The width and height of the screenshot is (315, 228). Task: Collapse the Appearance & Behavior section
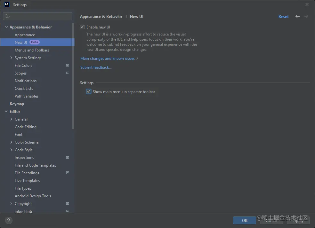[x=6, y=27]
